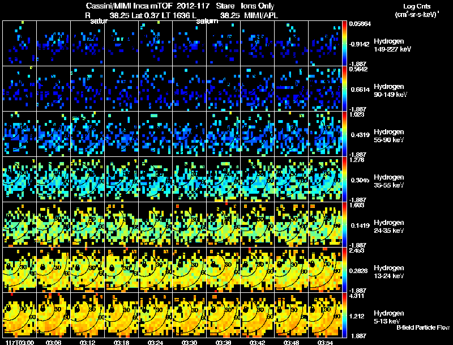Select the color scale next to Hydrogen 35-55 keV

[345, 178]
